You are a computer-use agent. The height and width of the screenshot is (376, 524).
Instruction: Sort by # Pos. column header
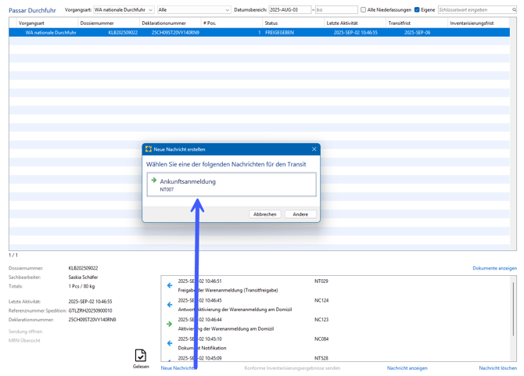[x=231, y=23]
